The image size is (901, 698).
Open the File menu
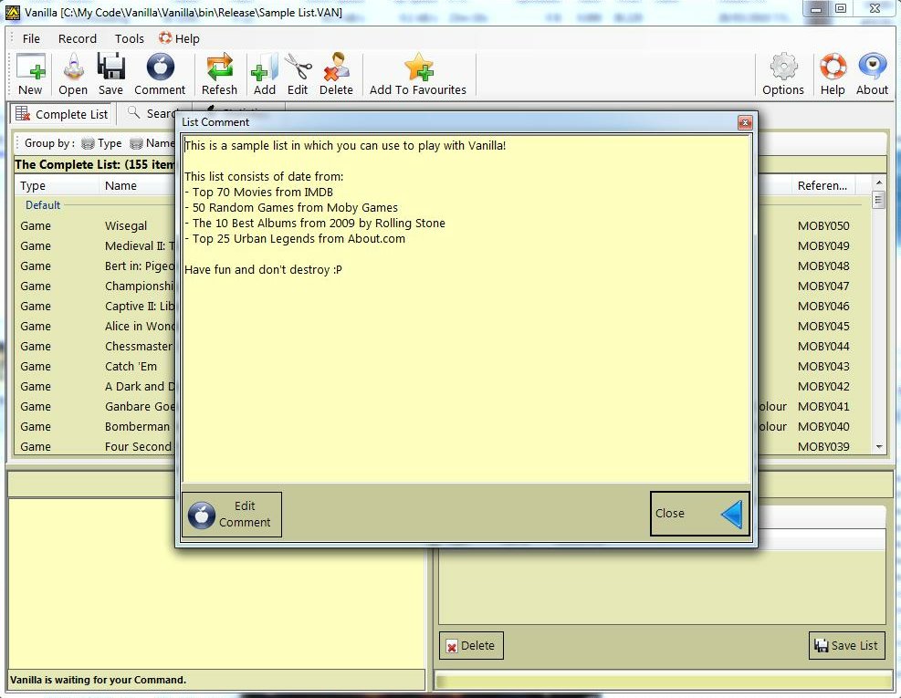(31, 38)
